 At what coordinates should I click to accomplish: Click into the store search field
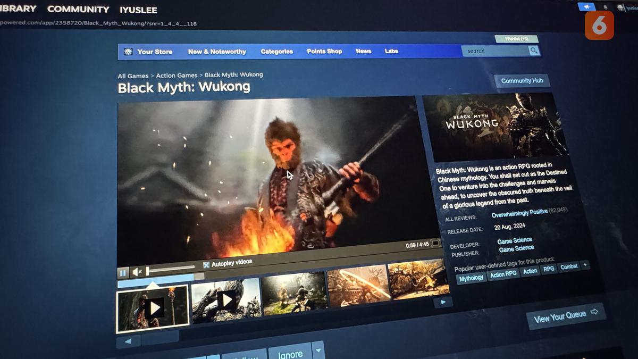494,51
